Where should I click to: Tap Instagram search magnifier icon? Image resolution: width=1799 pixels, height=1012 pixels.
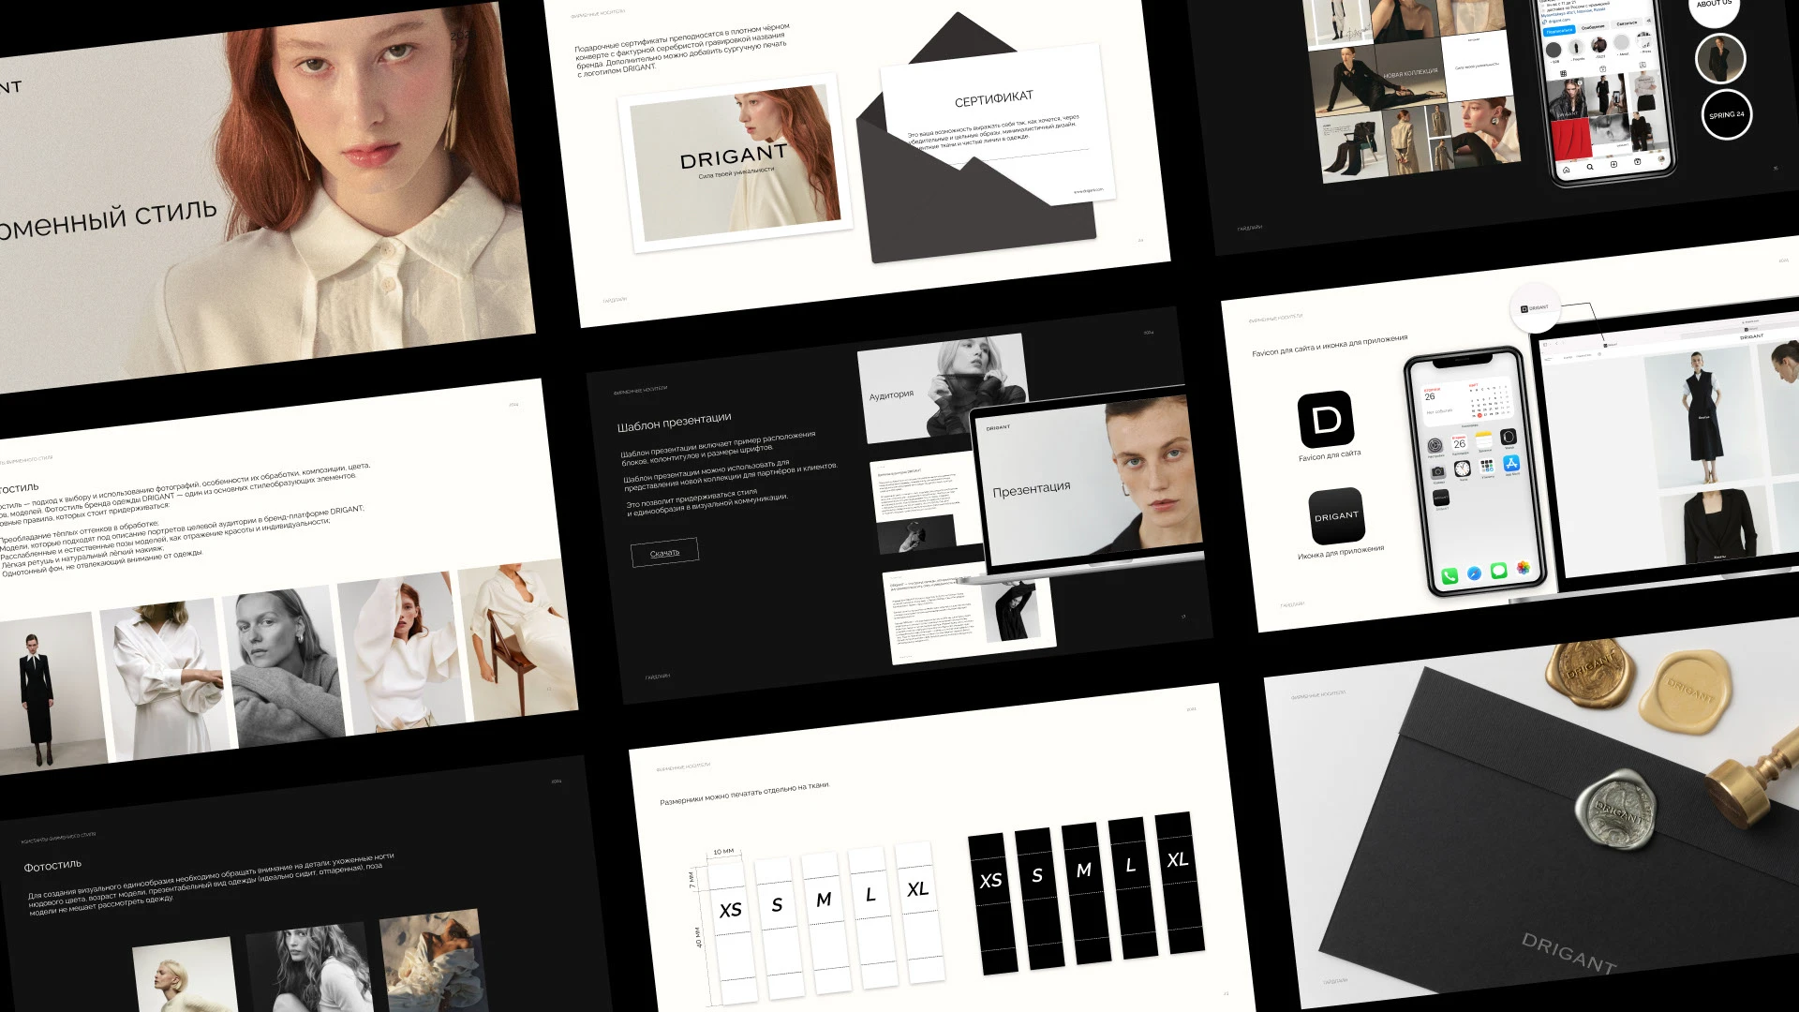(1590, 167)
